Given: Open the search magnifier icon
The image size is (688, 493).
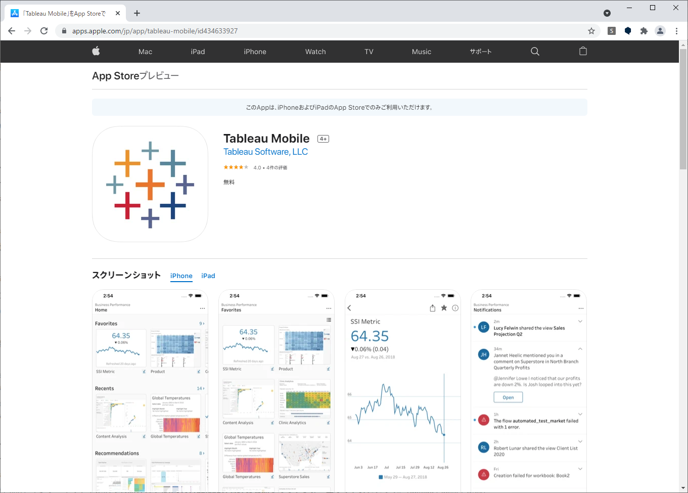Looking at the screenshot, I should point(535,51).
